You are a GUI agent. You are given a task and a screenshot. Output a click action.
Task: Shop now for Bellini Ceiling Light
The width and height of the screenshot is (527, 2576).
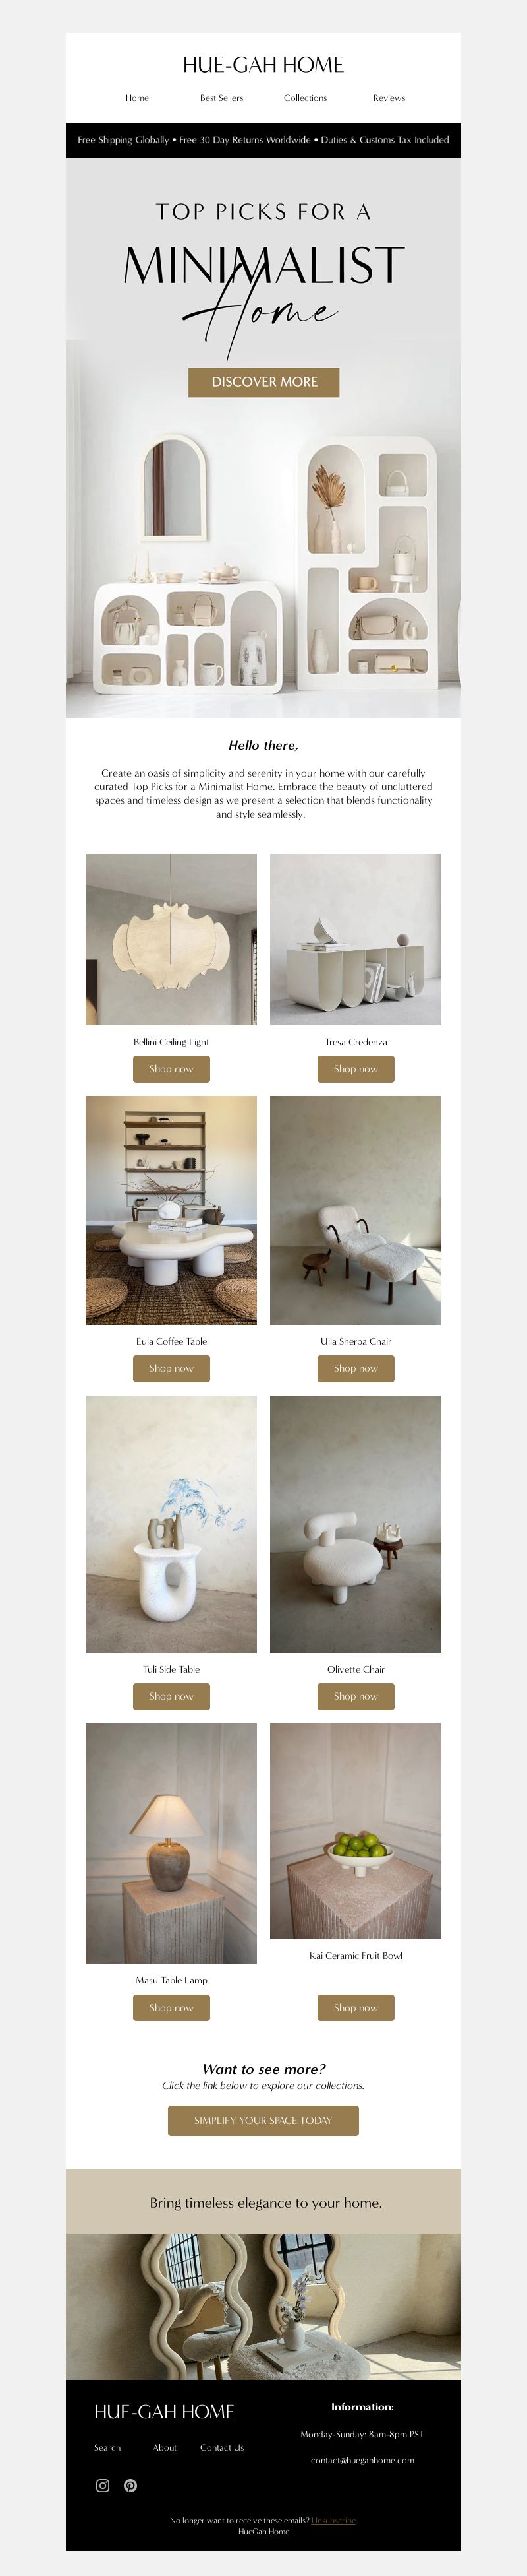172,1069
